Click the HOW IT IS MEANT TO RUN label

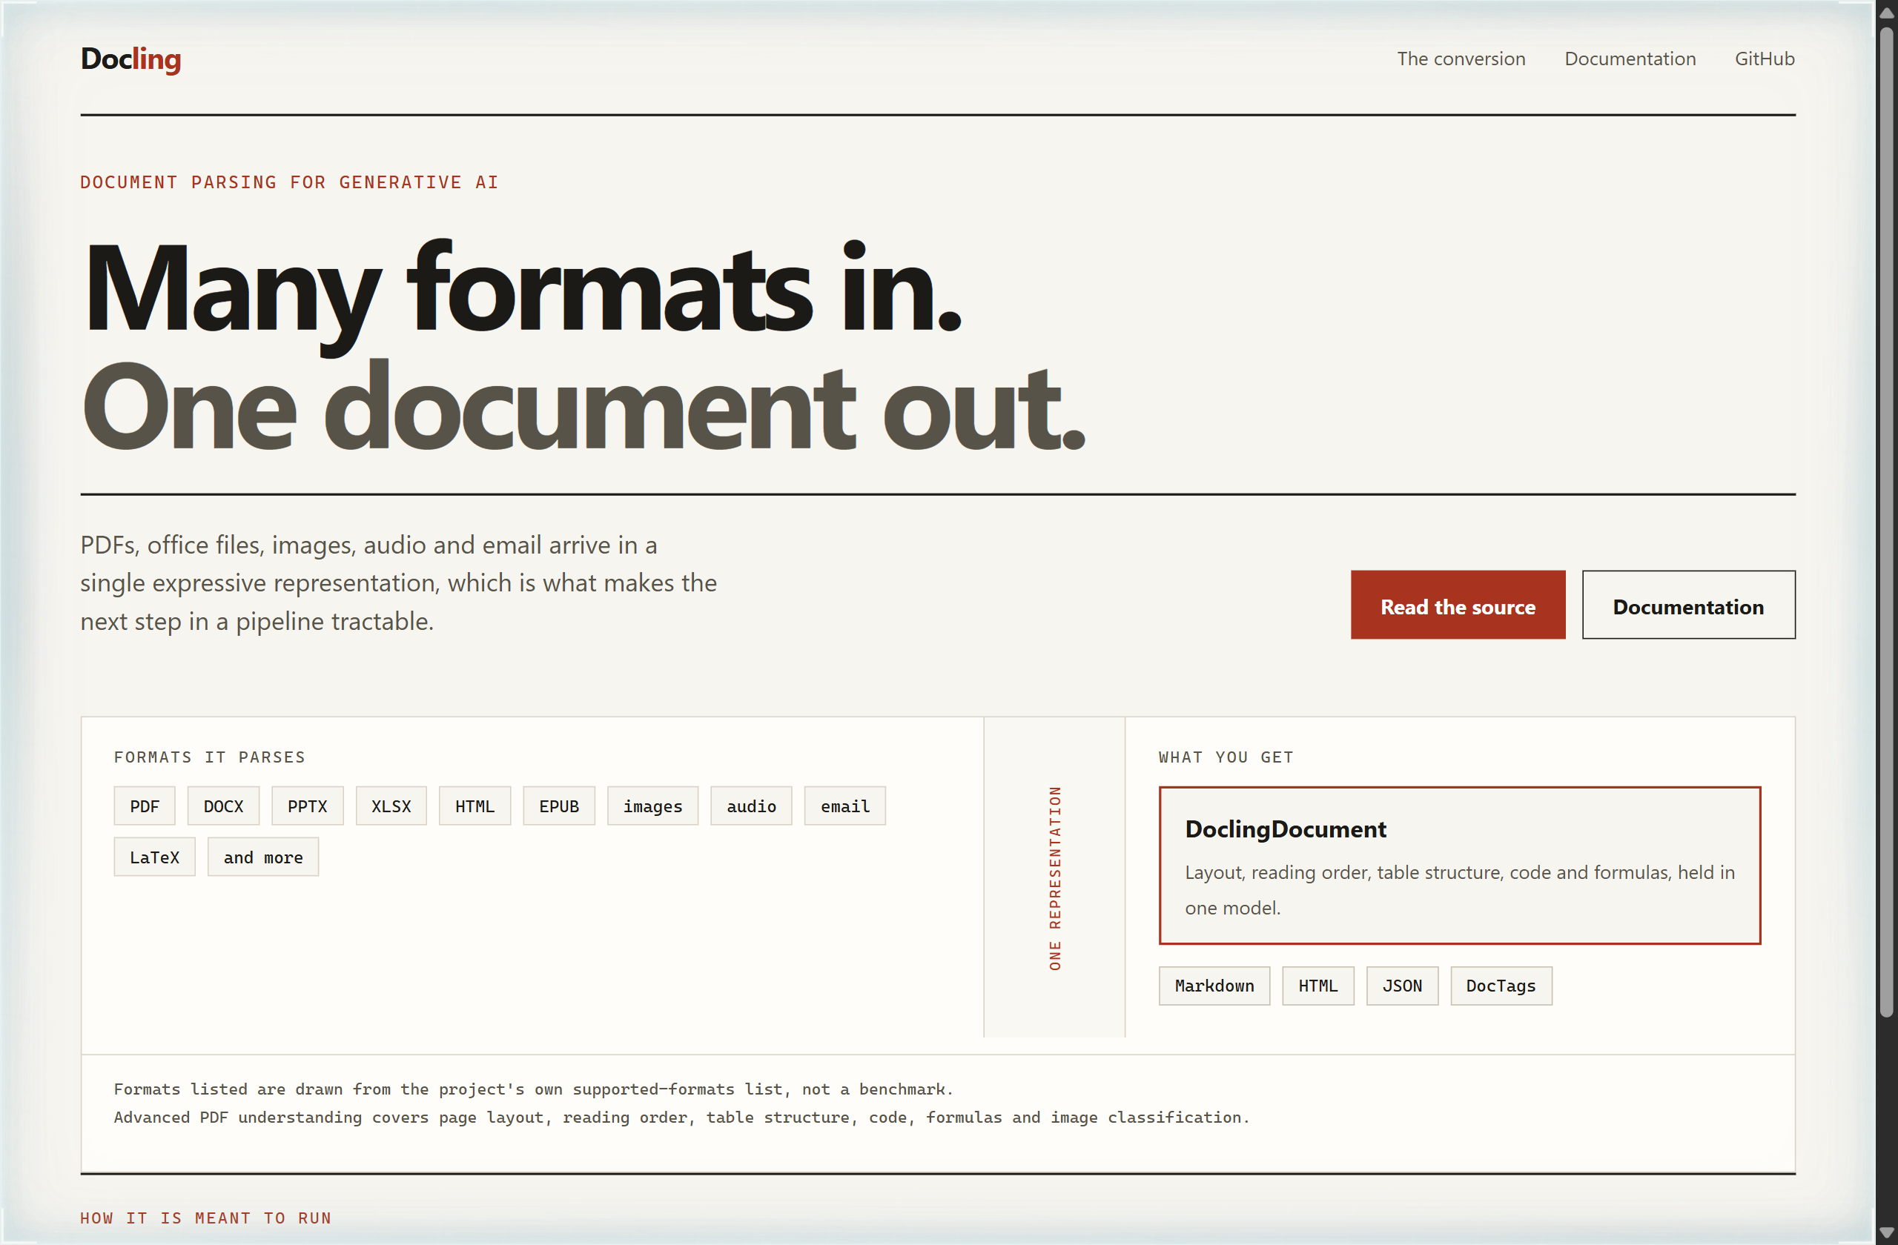click(x=206, y=1218)
